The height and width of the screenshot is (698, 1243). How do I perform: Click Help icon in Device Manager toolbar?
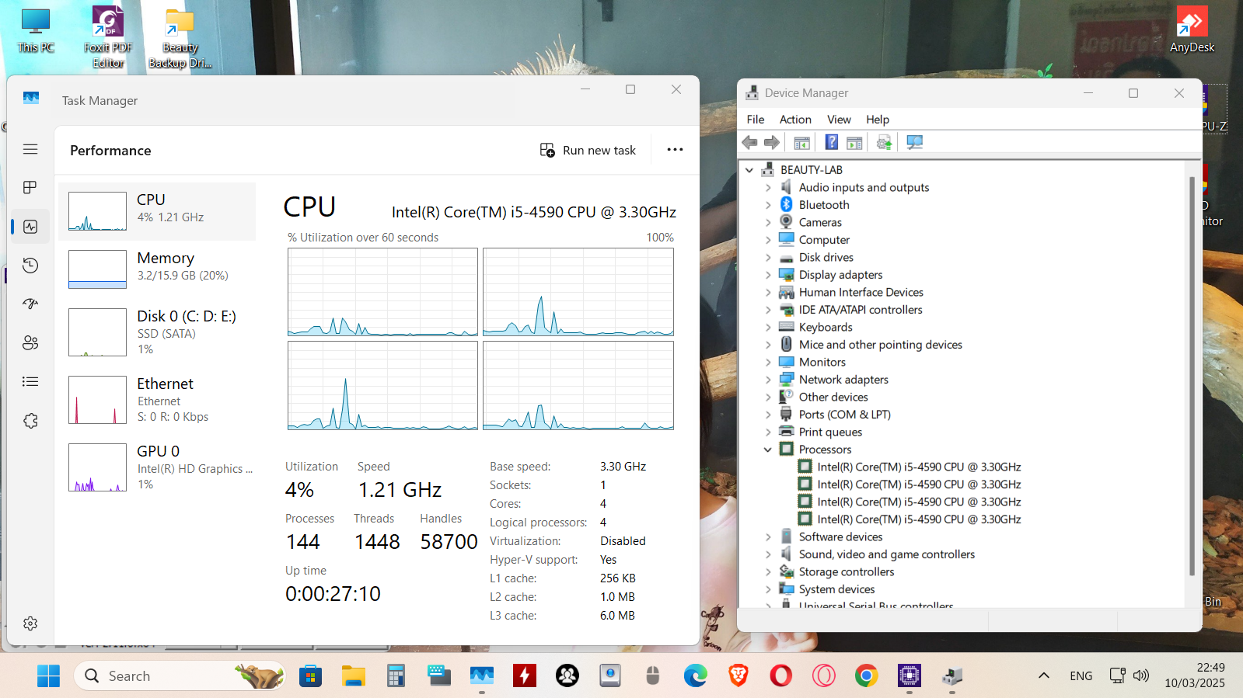pos(831,142)
